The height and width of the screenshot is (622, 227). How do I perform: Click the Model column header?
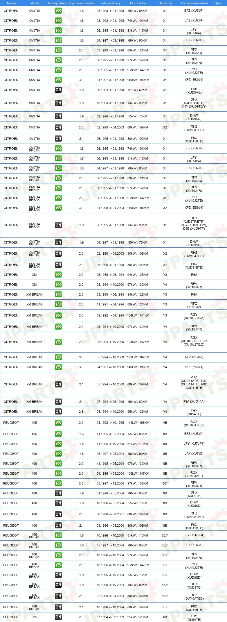[35, 3]
